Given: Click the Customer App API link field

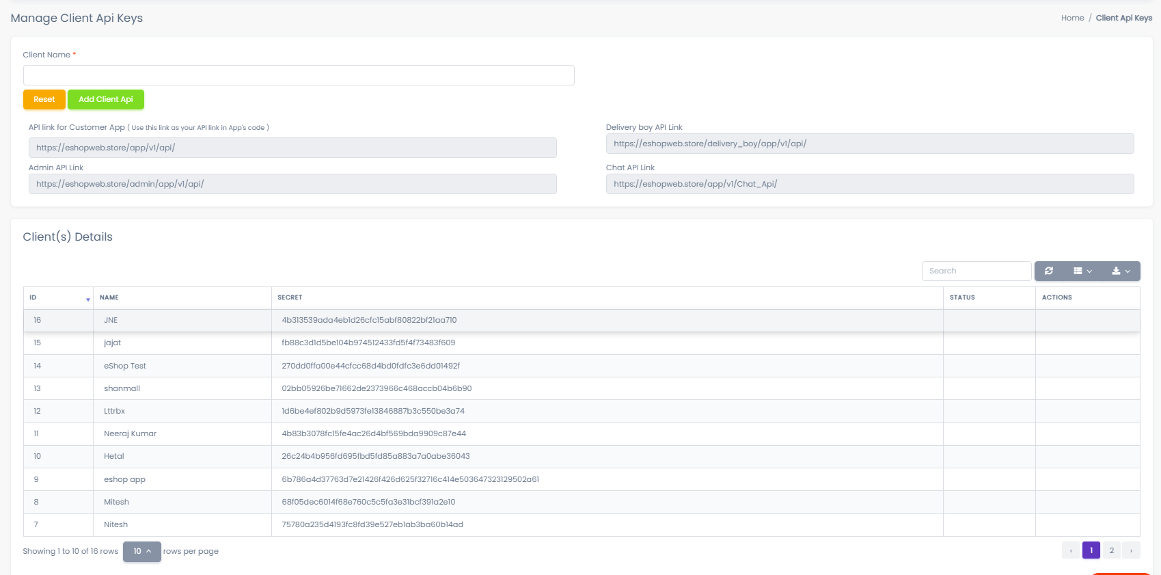Looking at the screenshot, I should [292, 148].
